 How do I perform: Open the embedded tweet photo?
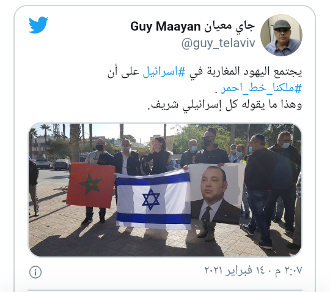click(x=165, y=190)
